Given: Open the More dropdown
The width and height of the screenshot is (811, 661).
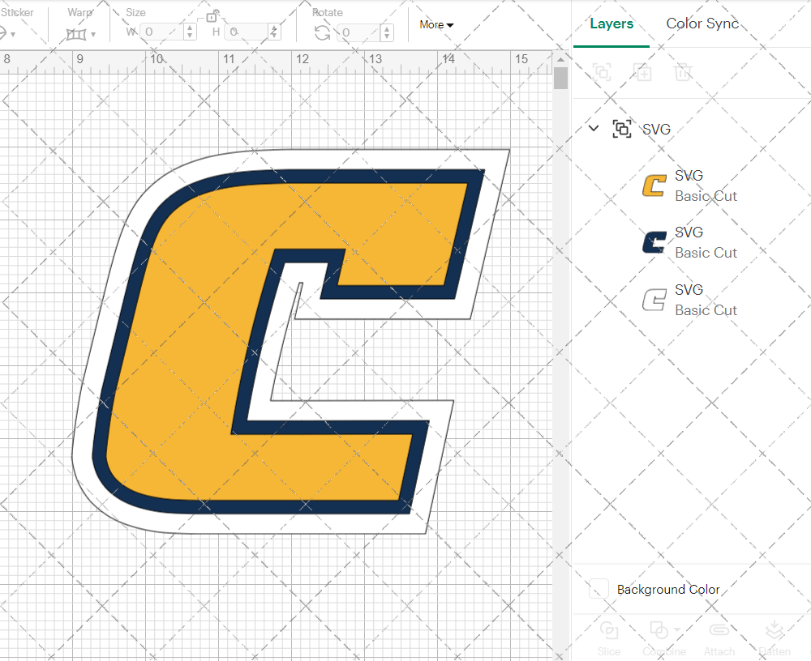Looking at the screenshot, I should click(436, 25).
